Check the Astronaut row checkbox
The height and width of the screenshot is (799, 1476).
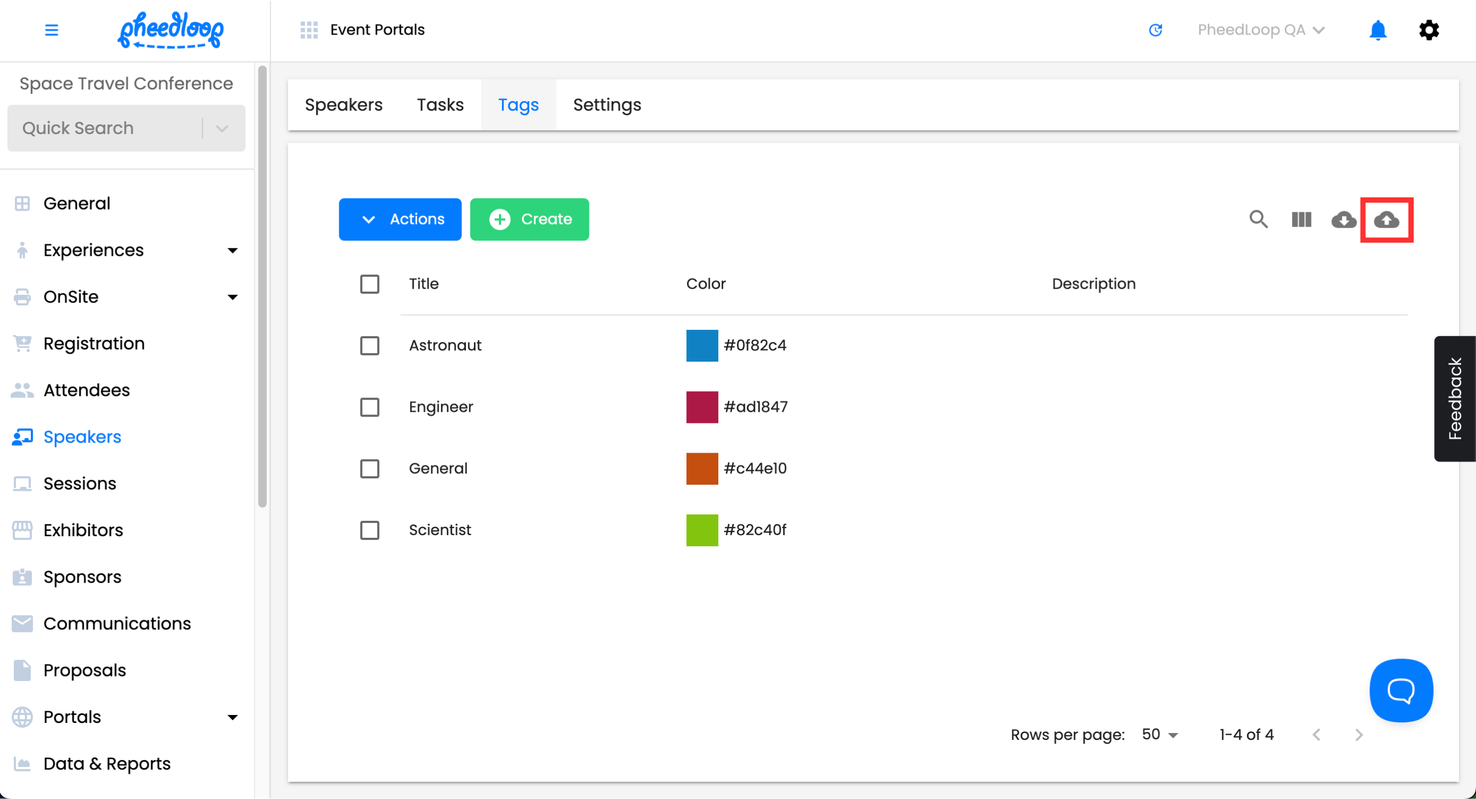pos(370,346)
